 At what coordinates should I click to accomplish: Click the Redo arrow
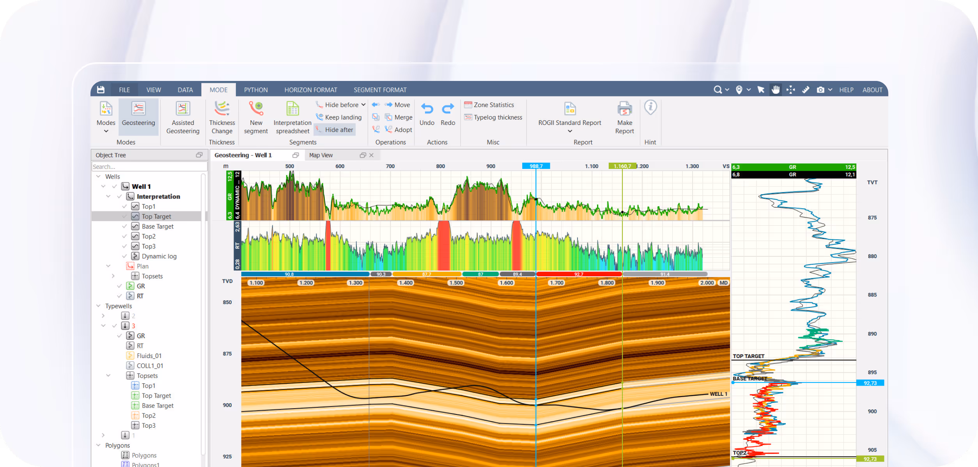(x=448, y=109)
